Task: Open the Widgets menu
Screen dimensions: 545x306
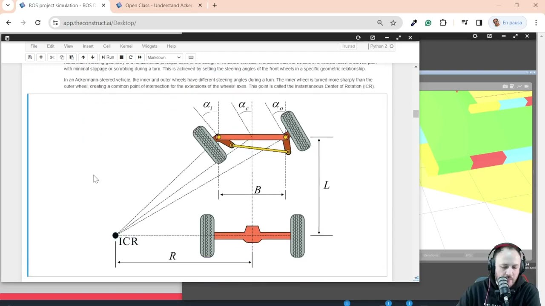Action: point(149,46)
